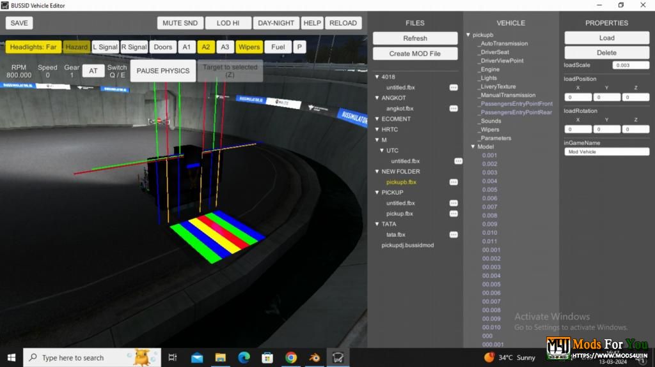Click the Delete button in Properties

[606, 53]
